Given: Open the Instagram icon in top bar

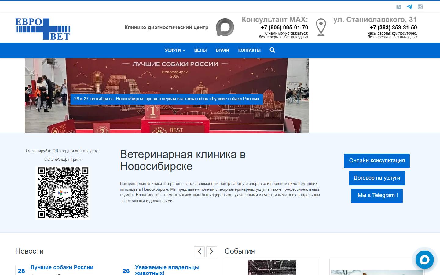Looking at the screenshot, I should [x=420, y=7].
